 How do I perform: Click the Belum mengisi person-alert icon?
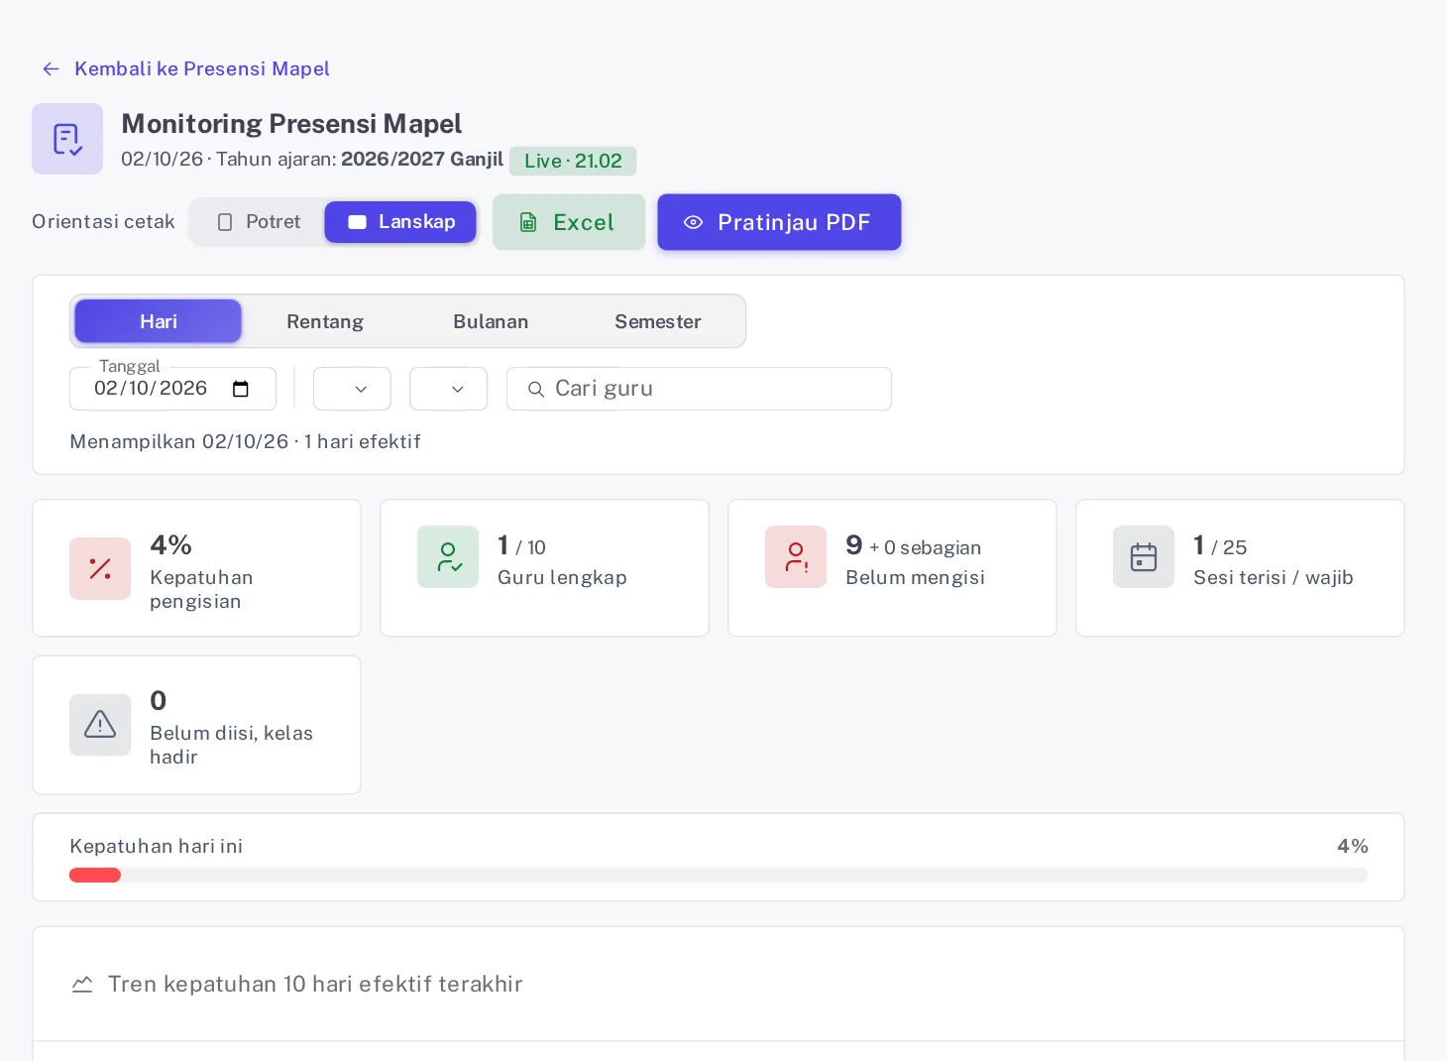796,556
